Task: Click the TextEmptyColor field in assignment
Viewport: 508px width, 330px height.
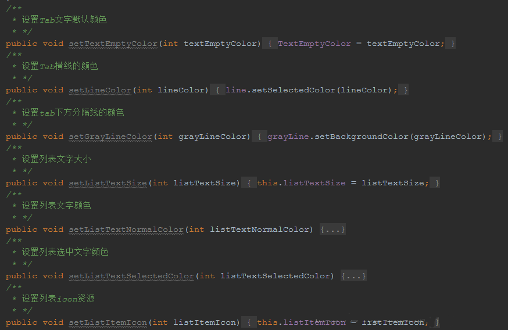Action: click(x=314, y=44)
